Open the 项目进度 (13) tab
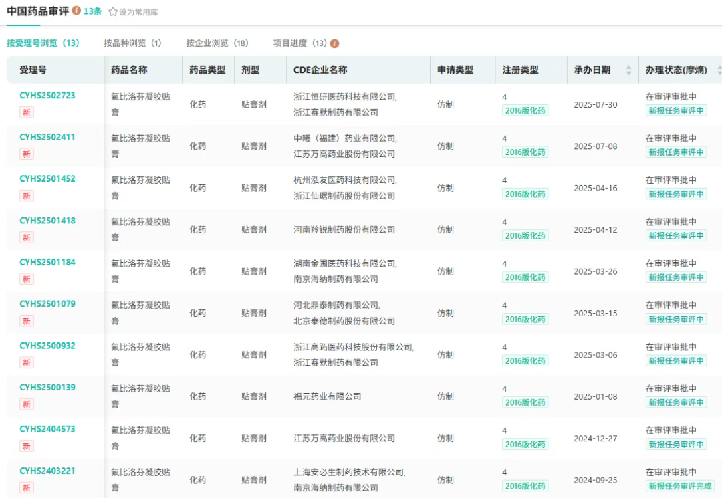Image resolution: width=722 pixels, height=498 pixels. coord(299,43)
